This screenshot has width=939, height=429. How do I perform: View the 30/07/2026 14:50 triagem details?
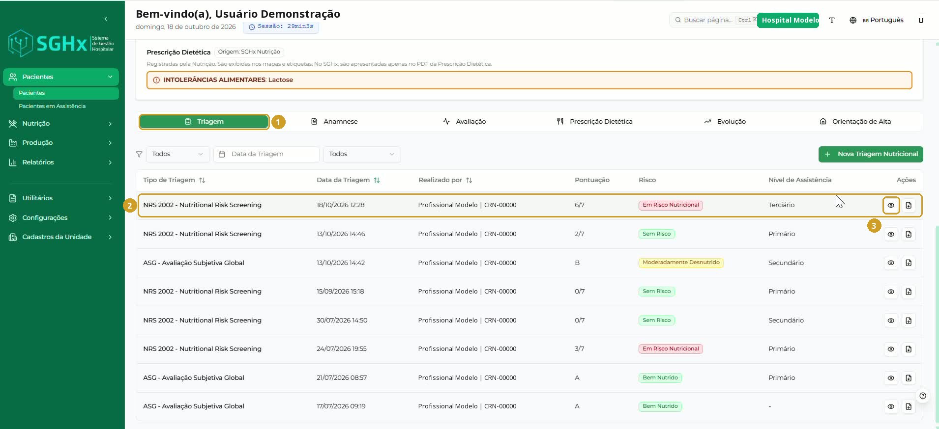pyautogui.click(x=891, y=321)
